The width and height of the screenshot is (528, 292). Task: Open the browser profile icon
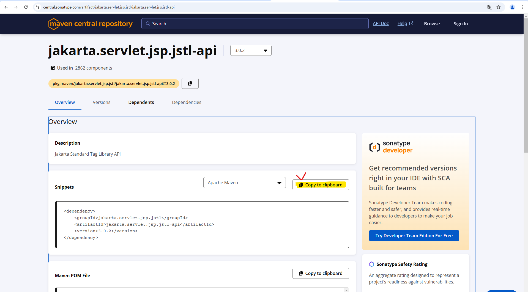(512, 7)
